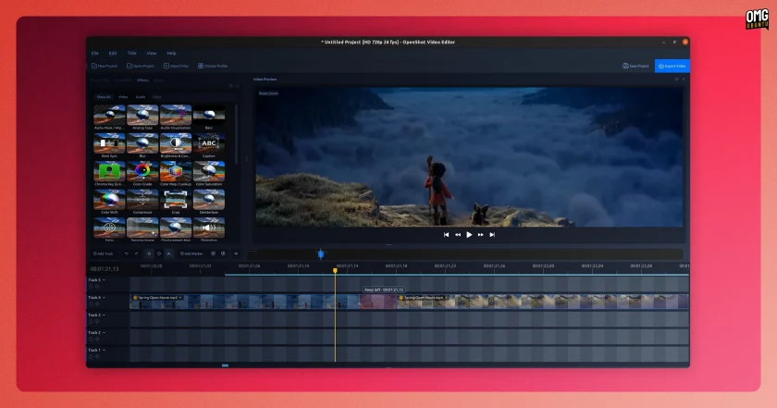The width and height of the screenshot is (777, 408).
Task: Open the View menu
Action: click(151, 53)
